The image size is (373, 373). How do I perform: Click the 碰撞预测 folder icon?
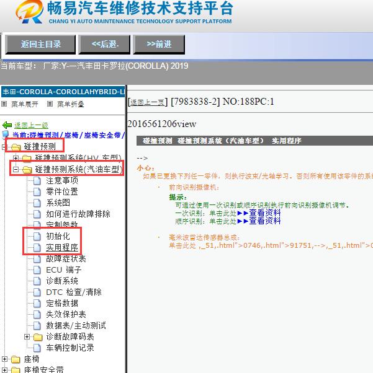click(x=16, y=147)
